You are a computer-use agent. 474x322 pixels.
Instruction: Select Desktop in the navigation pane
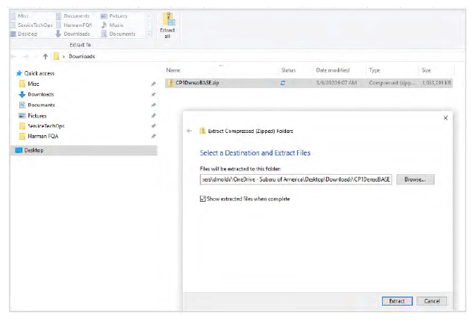(34, 150)
